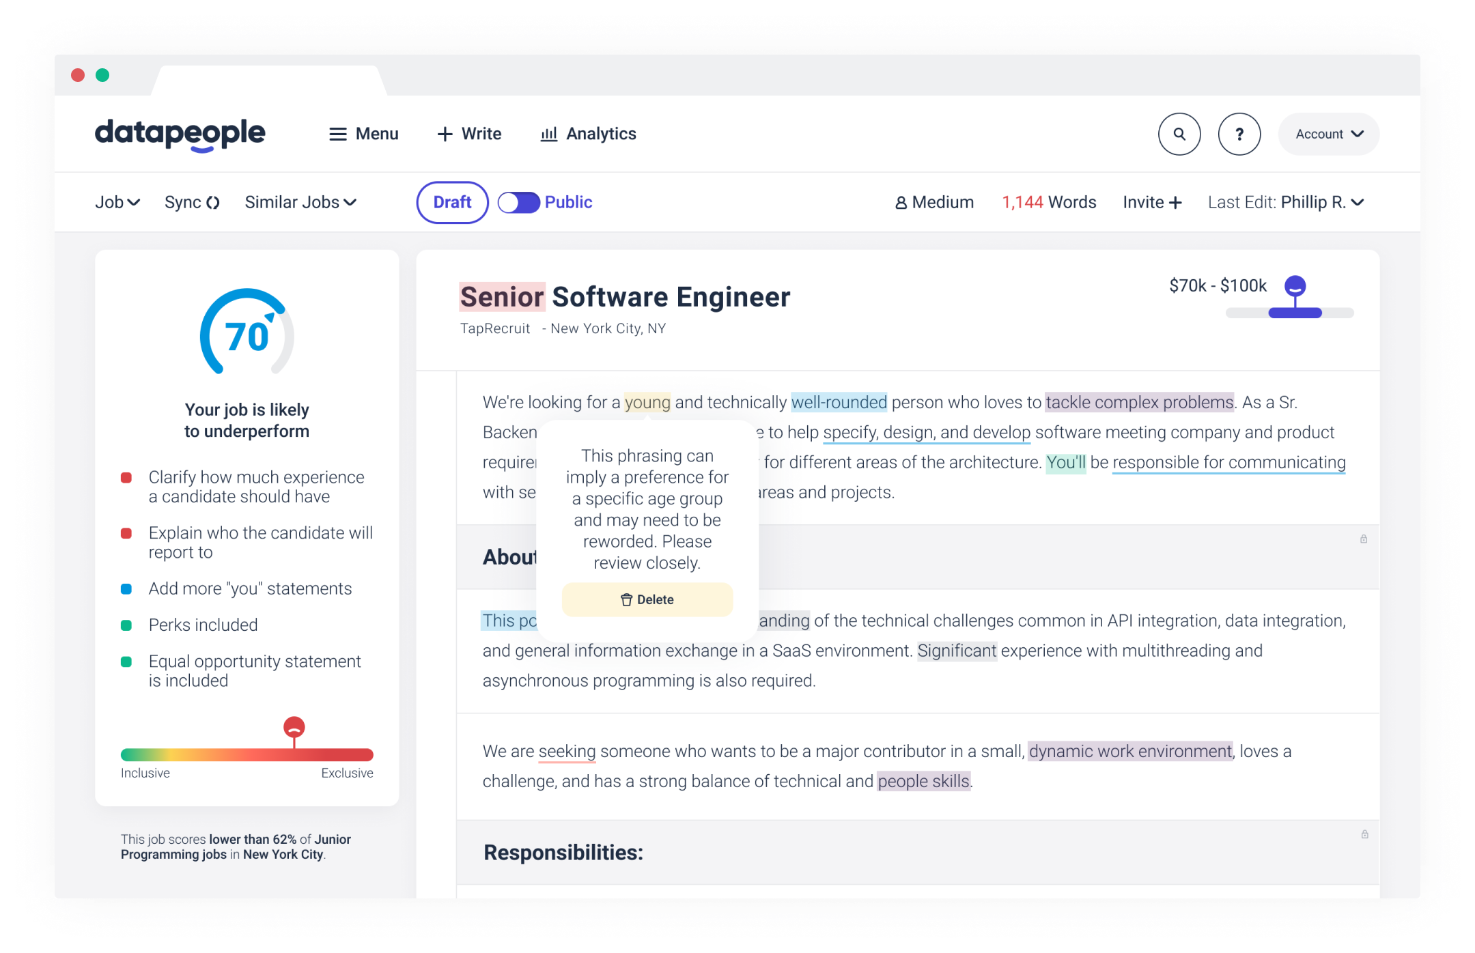Click the Draft button

tap(451, 202)
